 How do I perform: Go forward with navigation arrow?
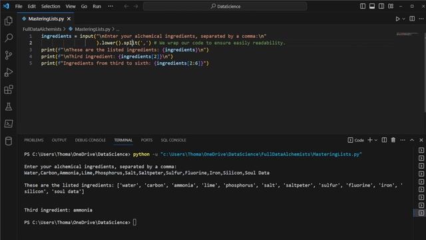tap(136, 6)
